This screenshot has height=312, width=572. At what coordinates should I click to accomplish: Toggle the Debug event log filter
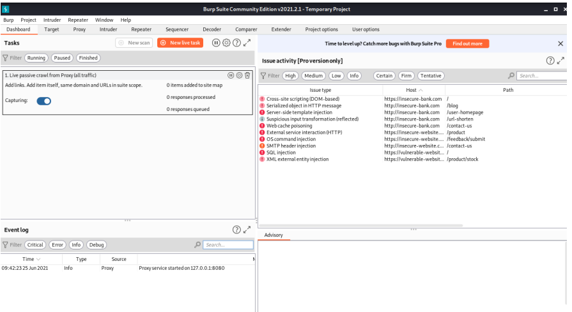pyautogui.click(x=97, y=245)
